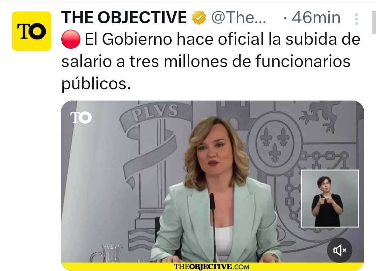Open the @The... account handle

point(238,18)
